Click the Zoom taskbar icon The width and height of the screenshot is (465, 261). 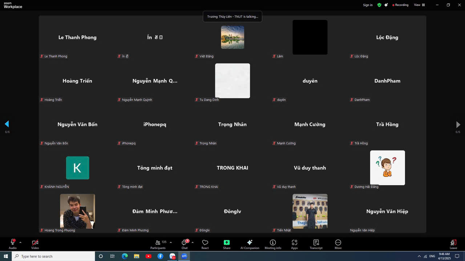[184, 256]
